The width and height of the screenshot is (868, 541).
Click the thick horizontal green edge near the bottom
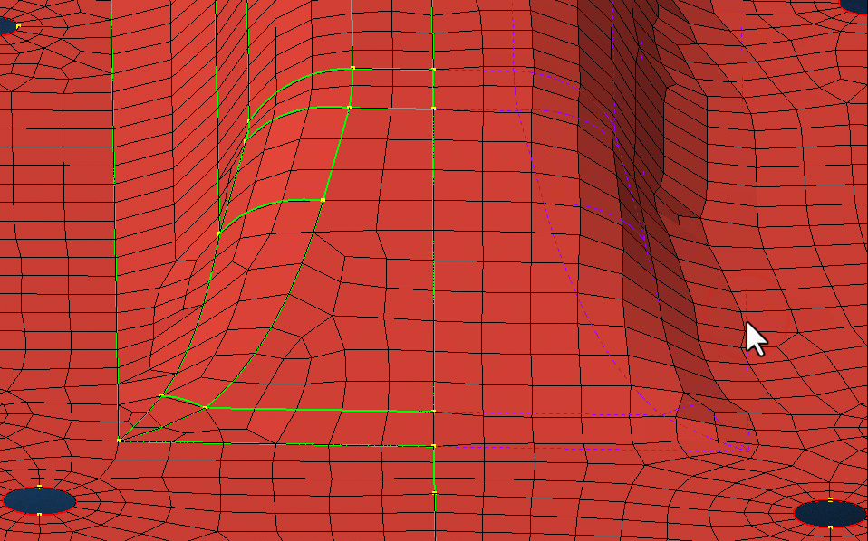317,409
